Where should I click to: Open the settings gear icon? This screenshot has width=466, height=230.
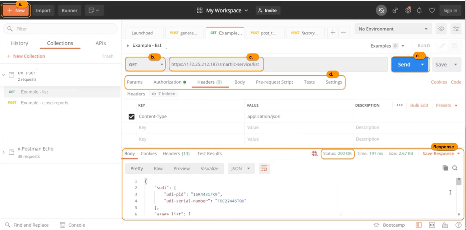(x=408, y=11)
